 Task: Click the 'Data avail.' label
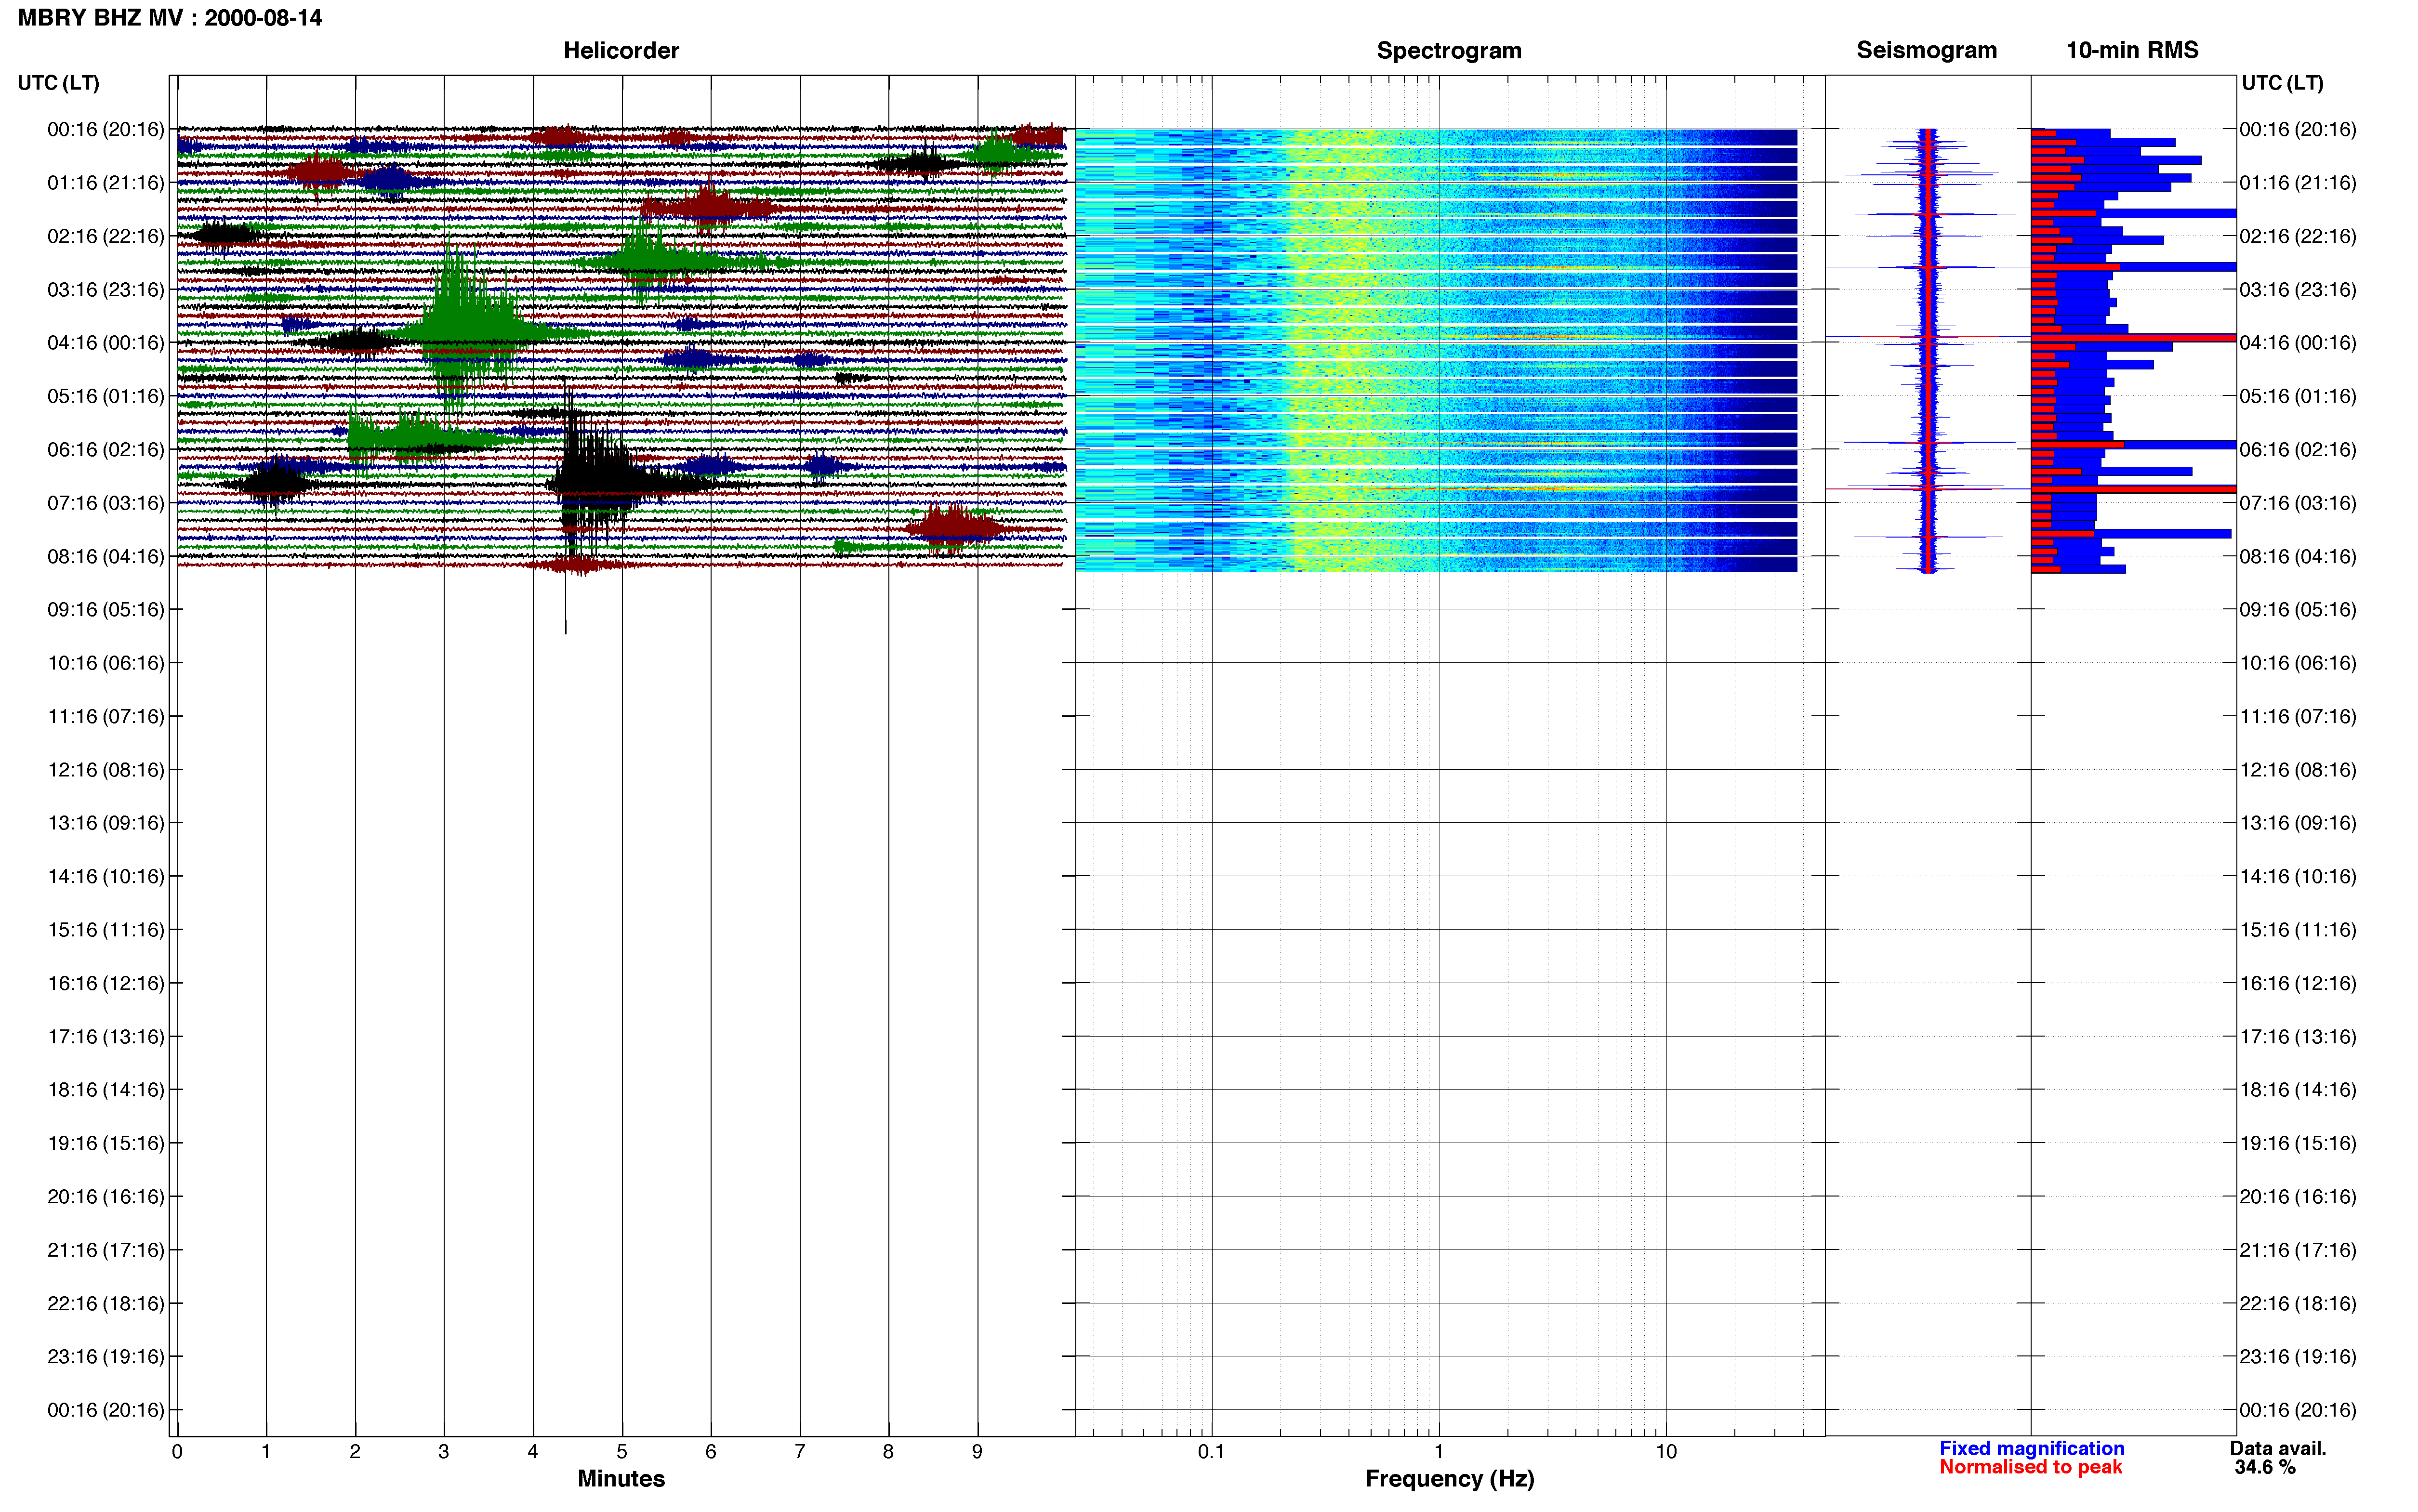pyautogui.click(x=2278, y=1448)
